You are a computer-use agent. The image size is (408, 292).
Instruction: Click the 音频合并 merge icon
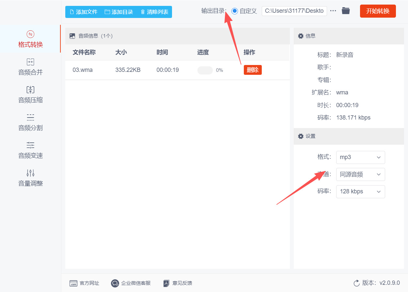click(x=30, y=62)
